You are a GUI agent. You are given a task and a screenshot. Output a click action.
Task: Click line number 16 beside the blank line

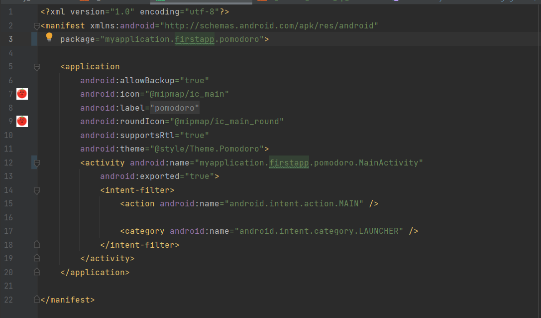point(8,217)
